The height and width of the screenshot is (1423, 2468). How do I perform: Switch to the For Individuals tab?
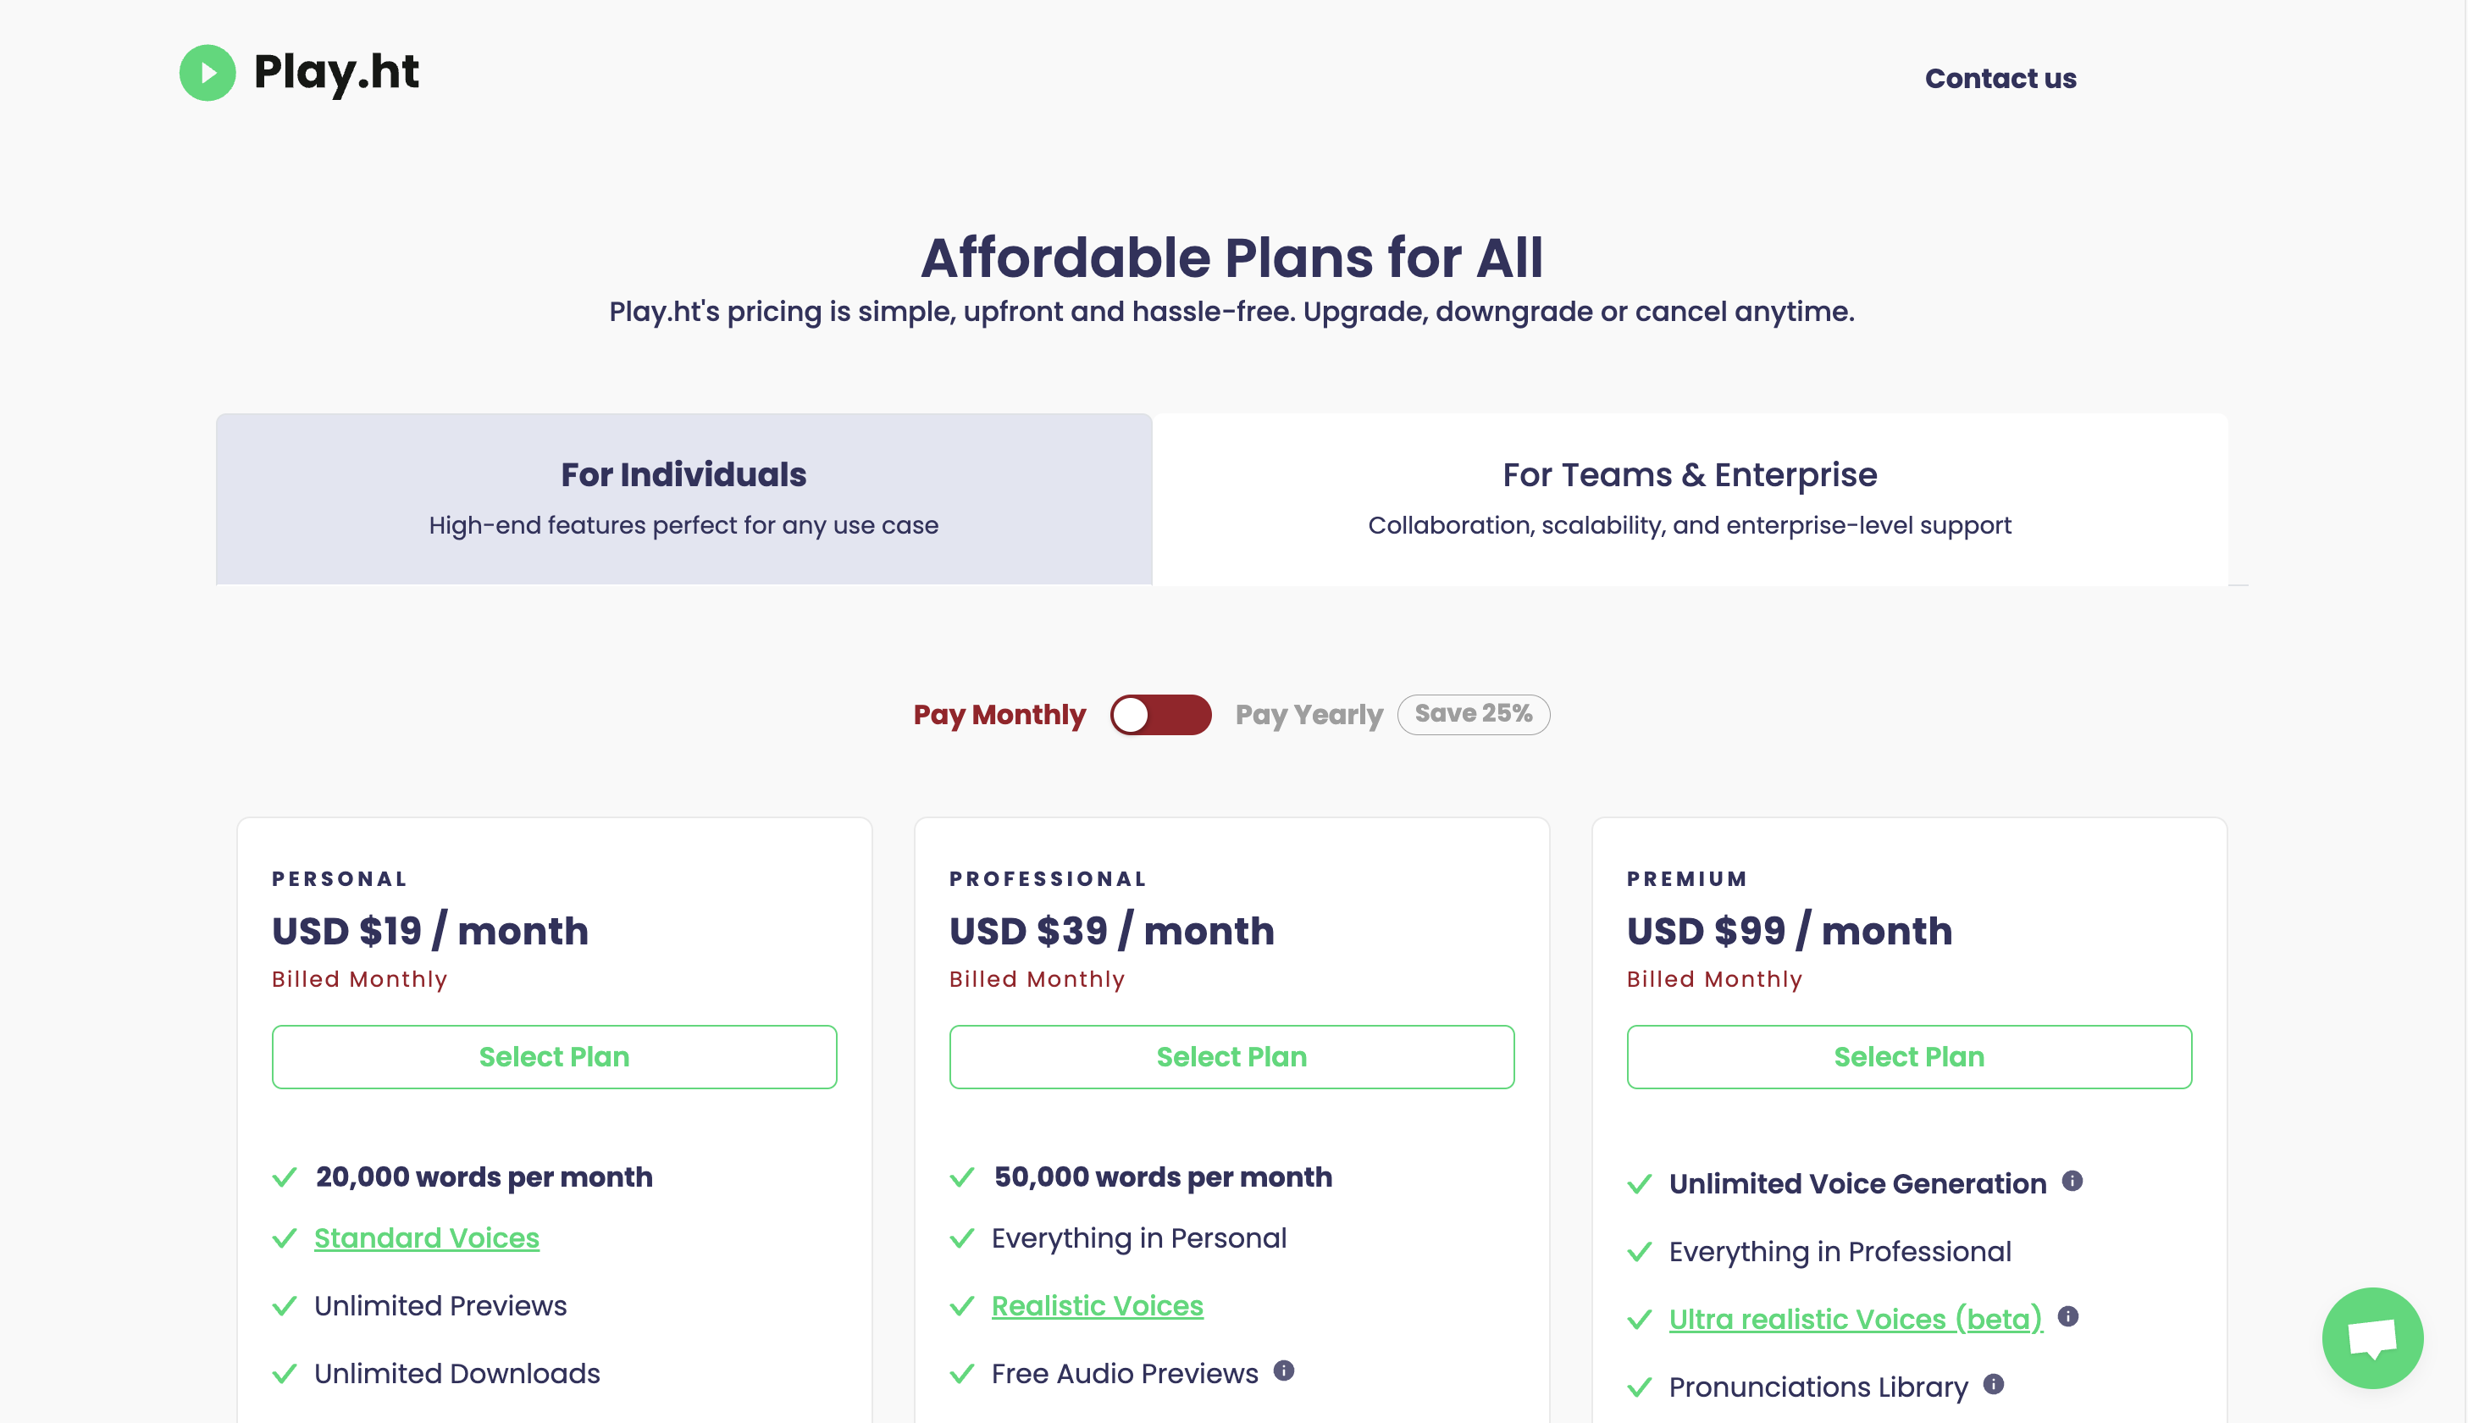pyautogui.click(x=684, y=500)
